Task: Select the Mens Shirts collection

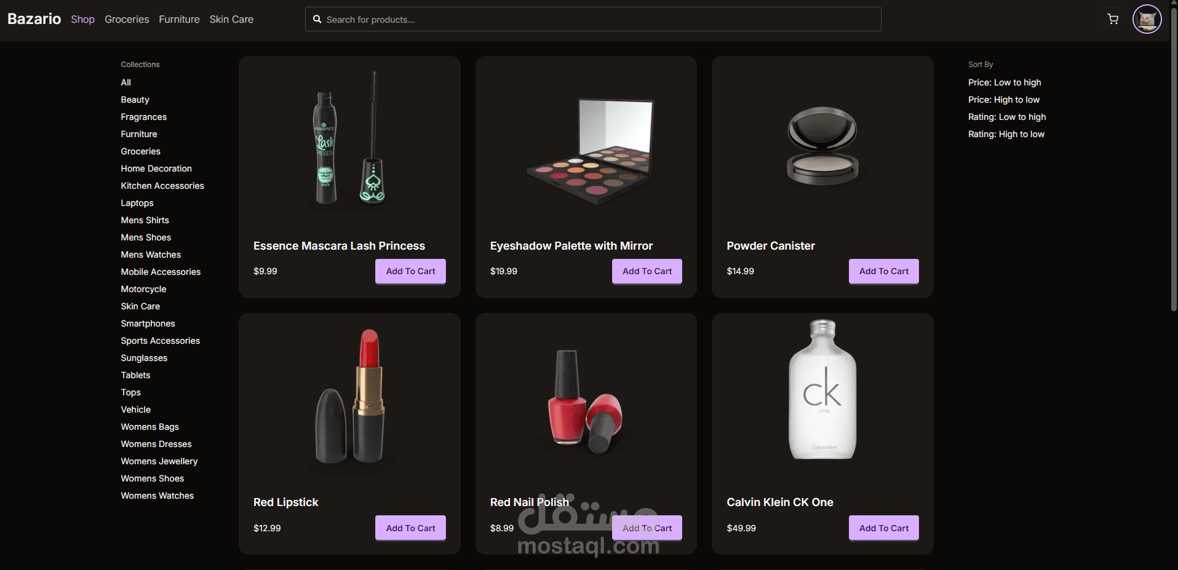Action: pos(145,220)
